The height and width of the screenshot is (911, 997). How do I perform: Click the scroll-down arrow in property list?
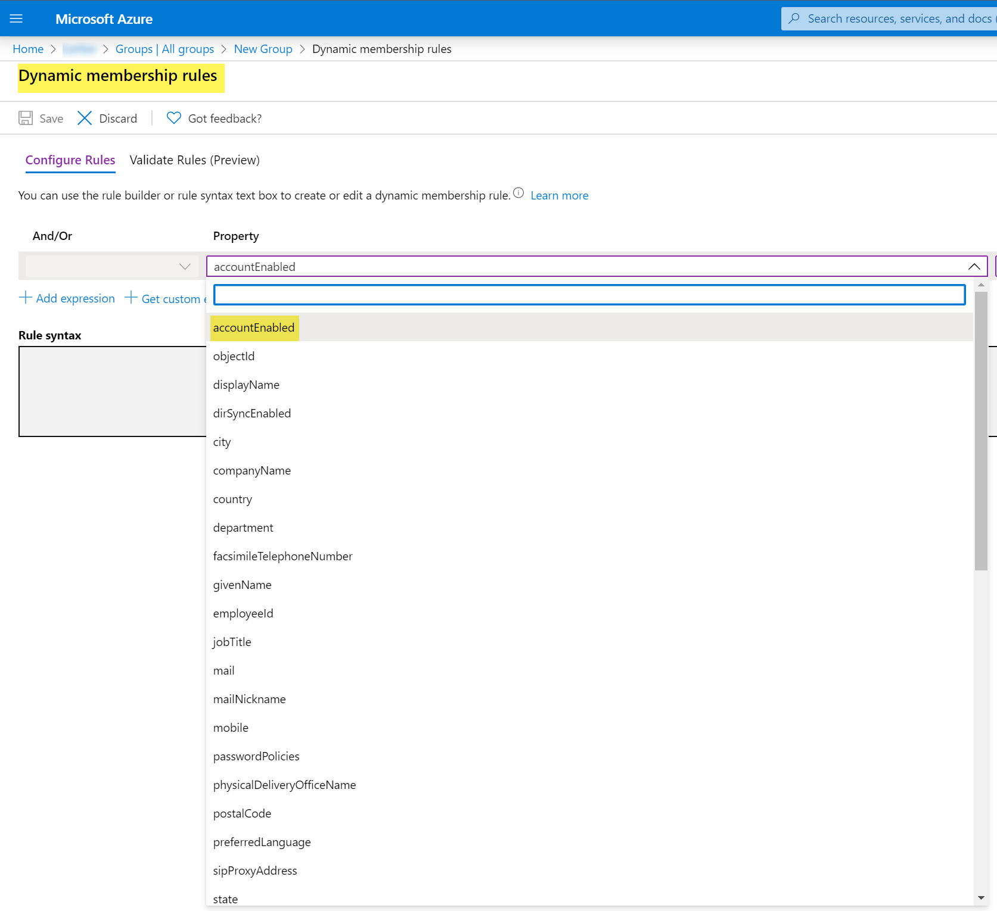[981, 898]
